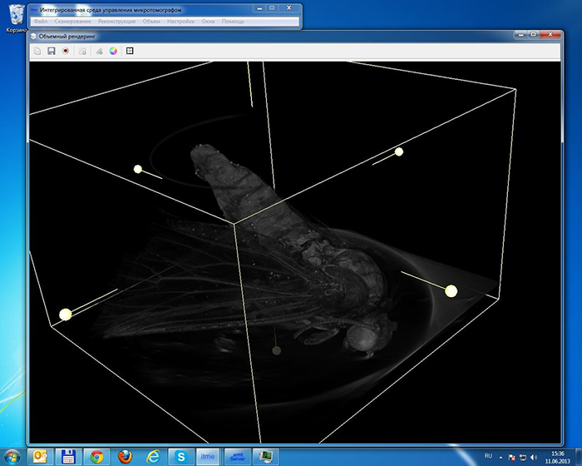Open Firefox from the taskbar

pyautogui.click(x=125, y=456)
